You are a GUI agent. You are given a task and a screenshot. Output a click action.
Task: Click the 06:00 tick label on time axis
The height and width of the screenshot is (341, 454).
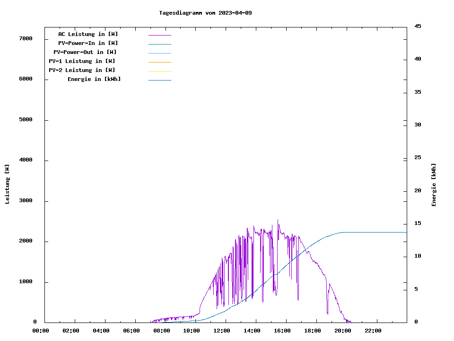click(131, 331)
